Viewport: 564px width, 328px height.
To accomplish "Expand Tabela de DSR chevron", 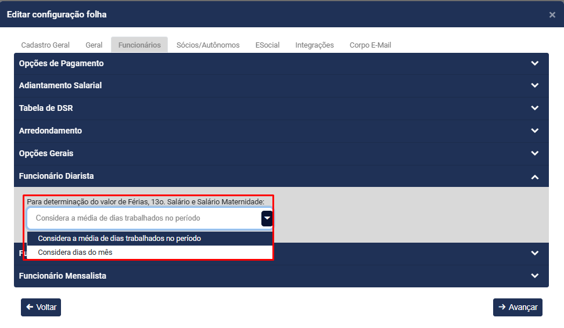I will (535, 108).
